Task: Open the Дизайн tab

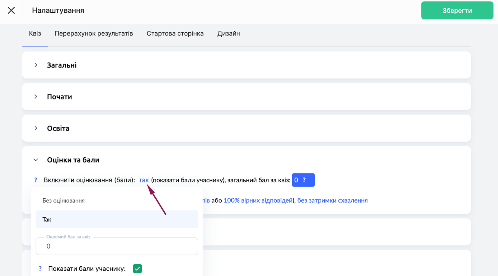Action: pyautogui.click(x=228, y=34)
